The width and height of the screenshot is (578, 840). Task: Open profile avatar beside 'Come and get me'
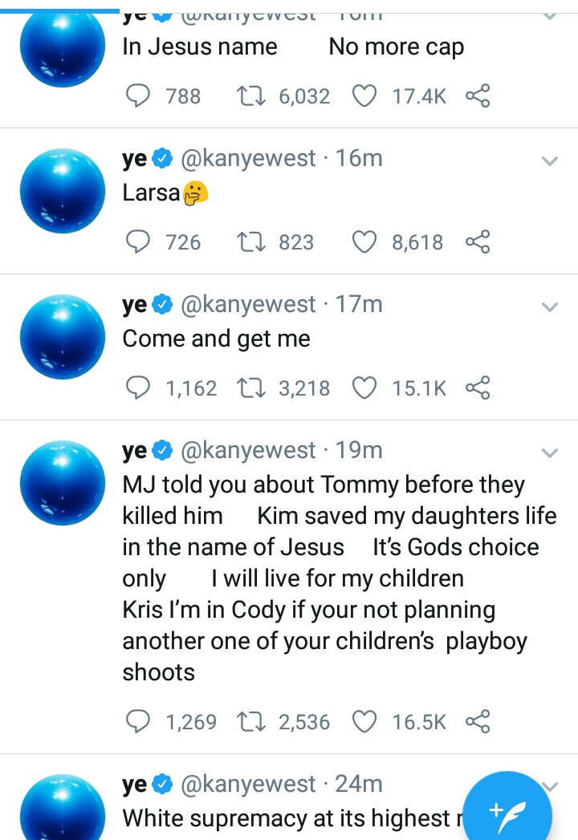63,337
